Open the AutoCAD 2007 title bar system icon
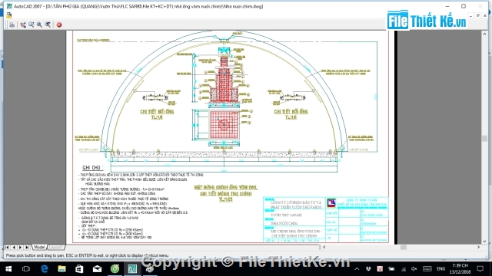The height and width of the screenshot is (276, 492). (9, 6)
